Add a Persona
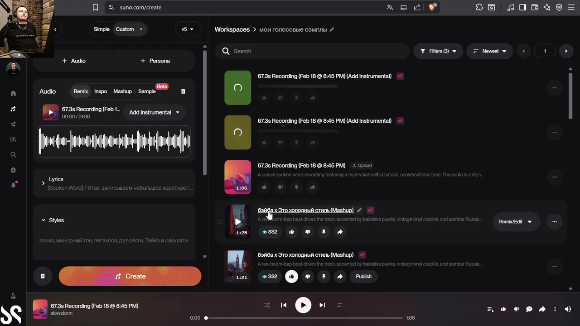 coord(155,61)
